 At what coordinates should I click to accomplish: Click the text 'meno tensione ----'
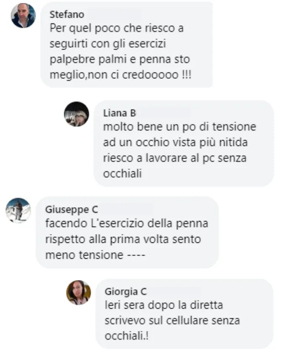95,255
